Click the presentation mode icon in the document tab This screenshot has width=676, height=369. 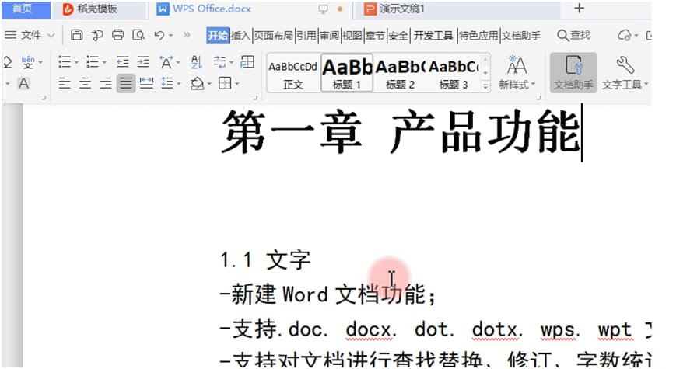point(323,9)
